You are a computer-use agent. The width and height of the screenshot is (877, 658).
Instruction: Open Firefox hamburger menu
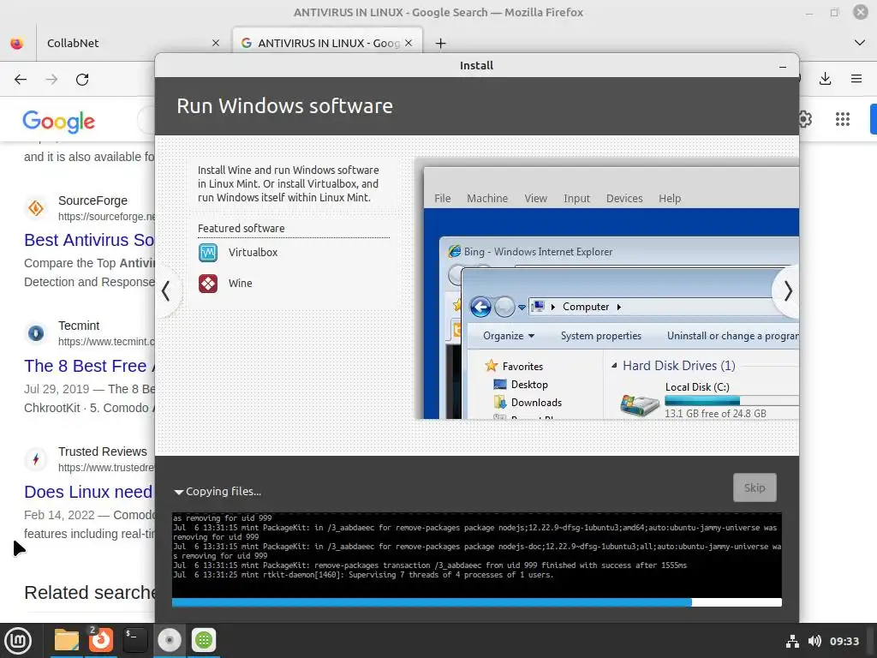(856, 79)
